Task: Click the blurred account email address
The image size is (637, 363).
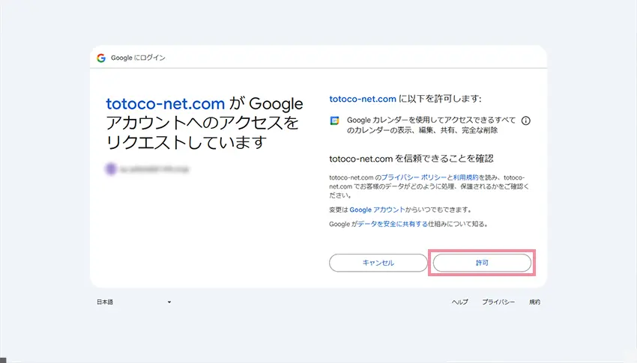Action: tap(154, 169)
